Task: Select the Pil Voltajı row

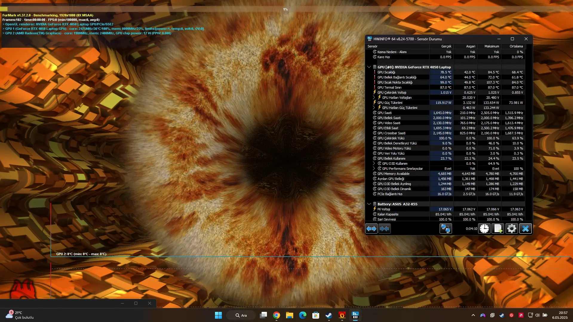Action: pyautogui.click(x=445, y=209)
